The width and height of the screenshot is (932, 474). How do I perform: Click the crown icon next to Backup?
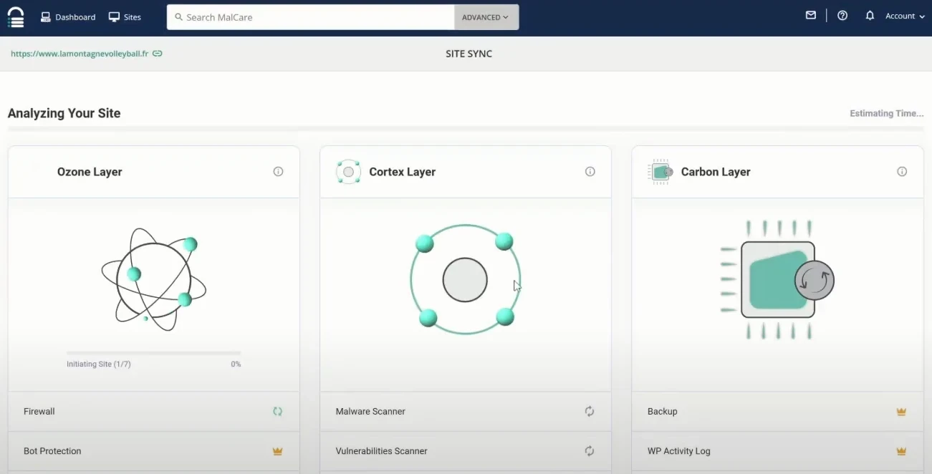point(901,411)
